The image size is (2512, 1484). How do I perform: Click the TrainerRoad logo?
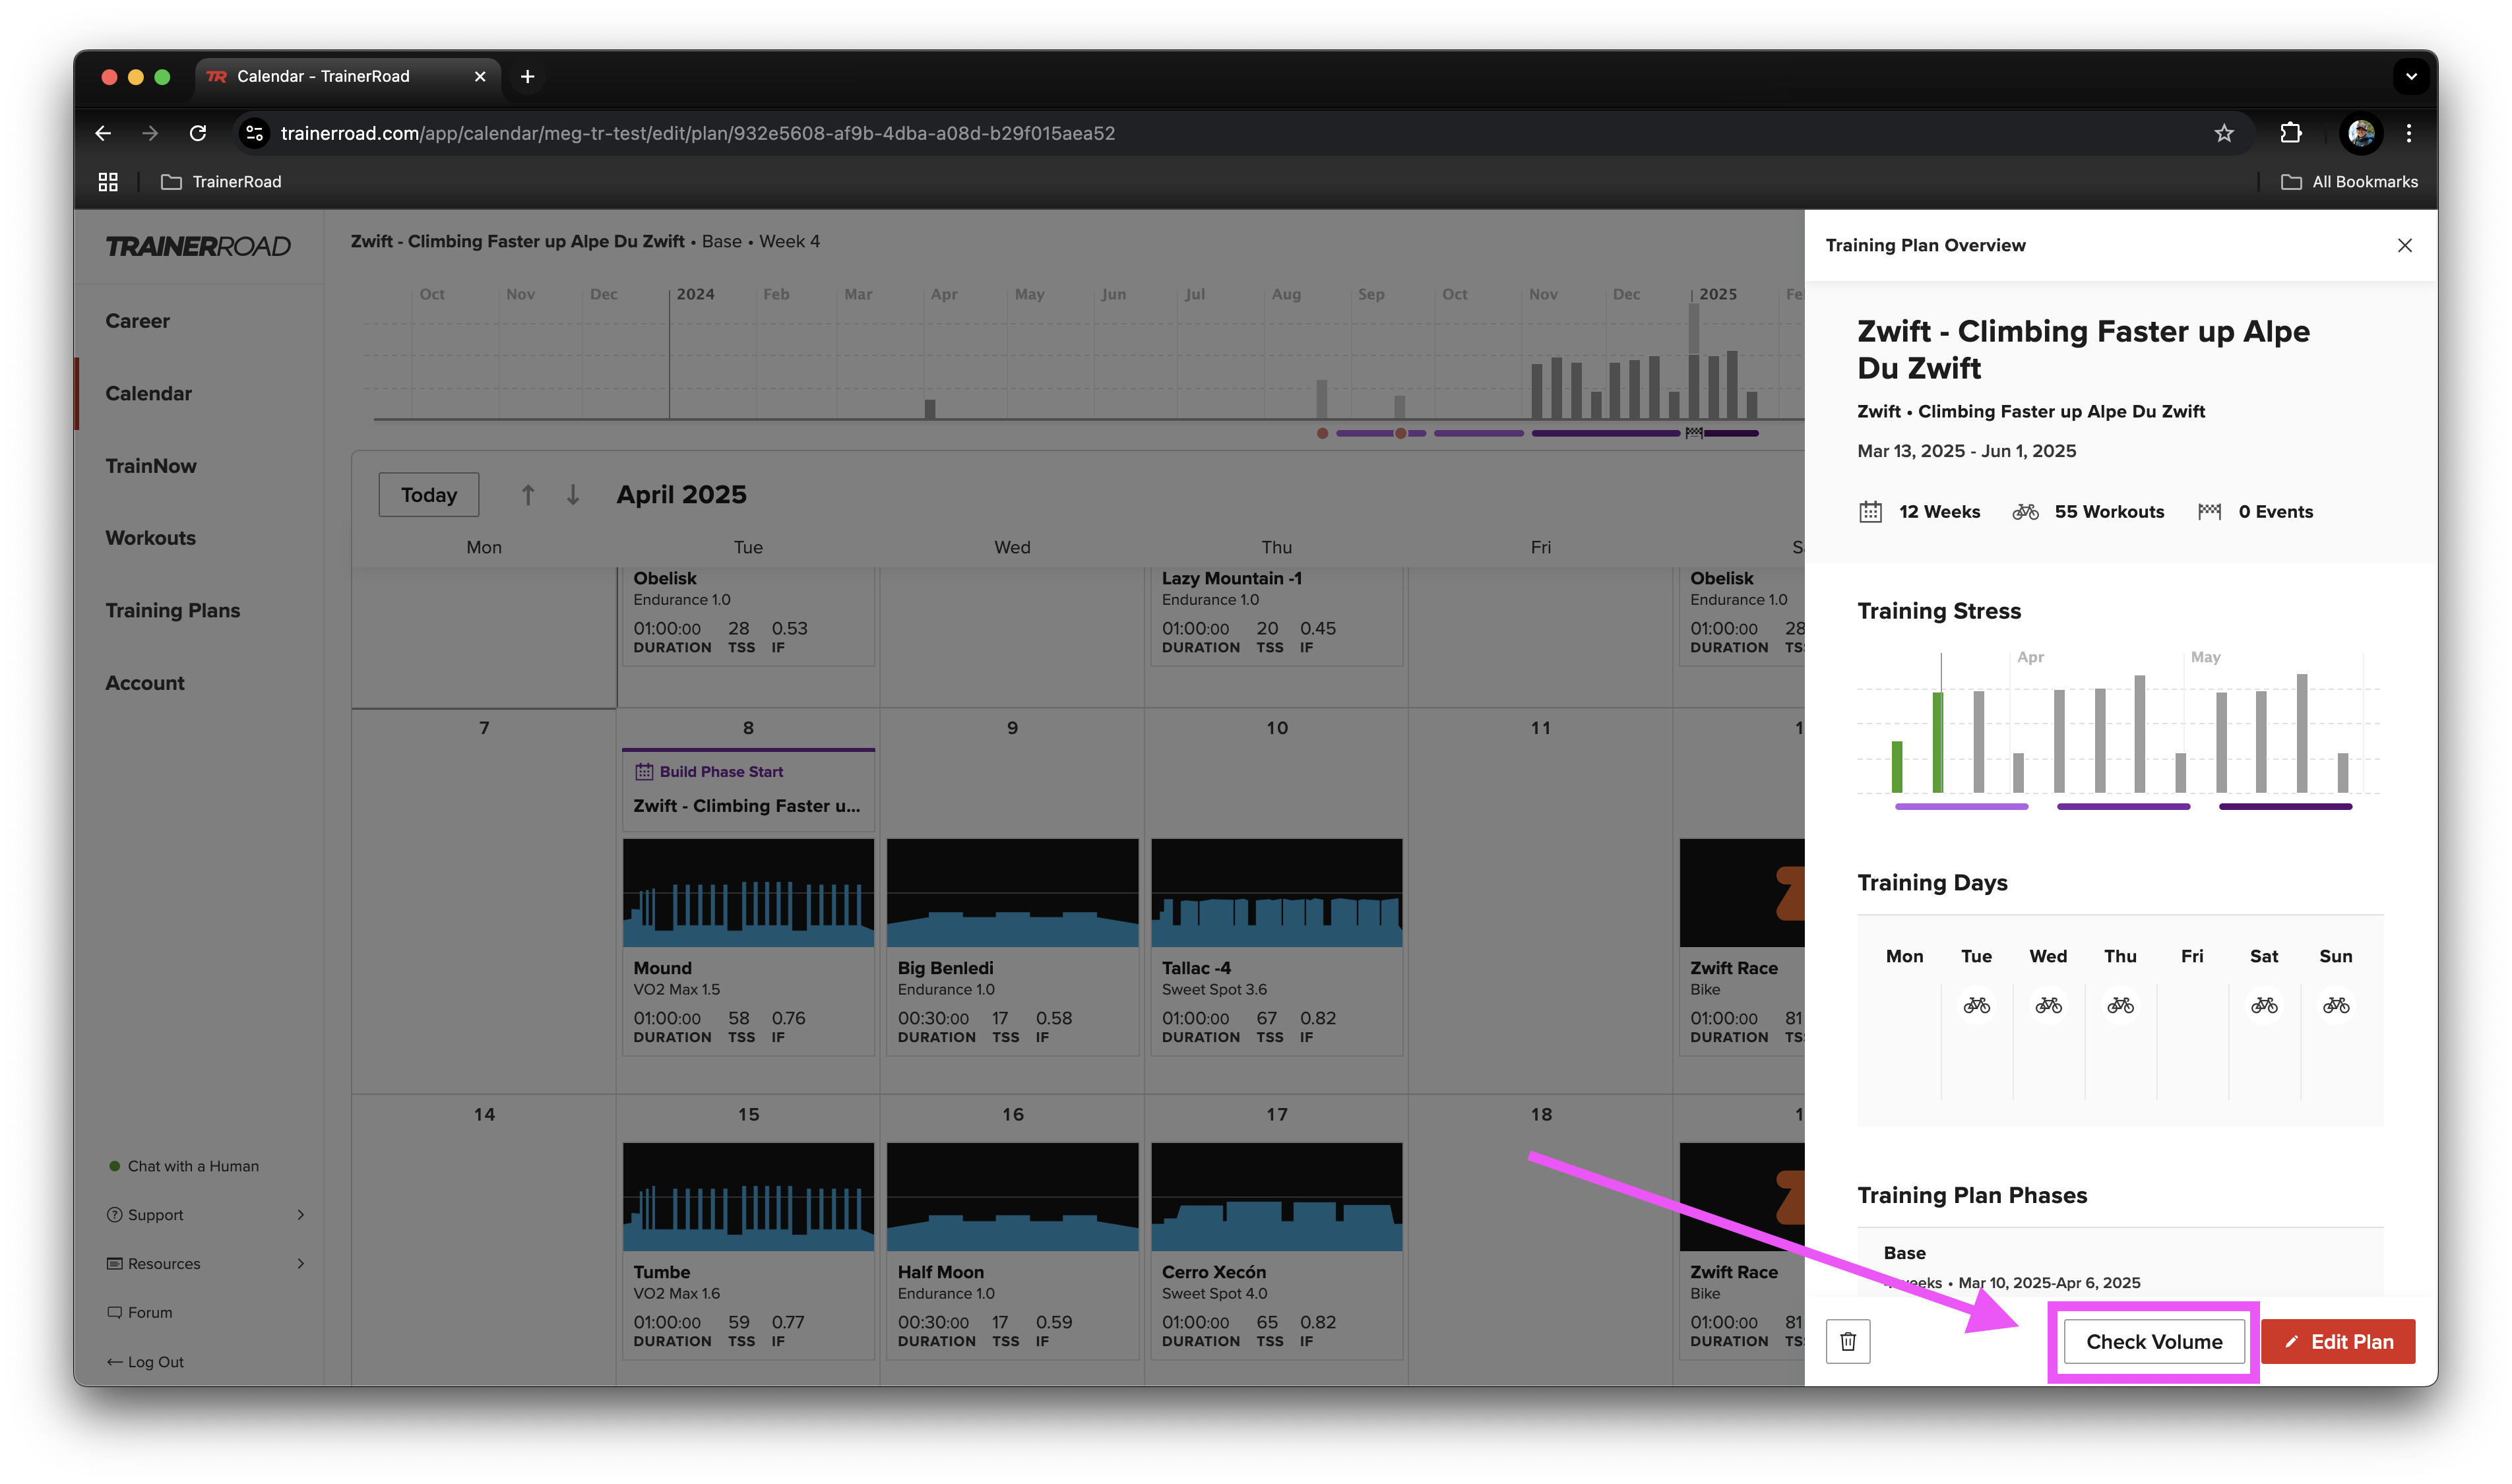tap(198, 246)
